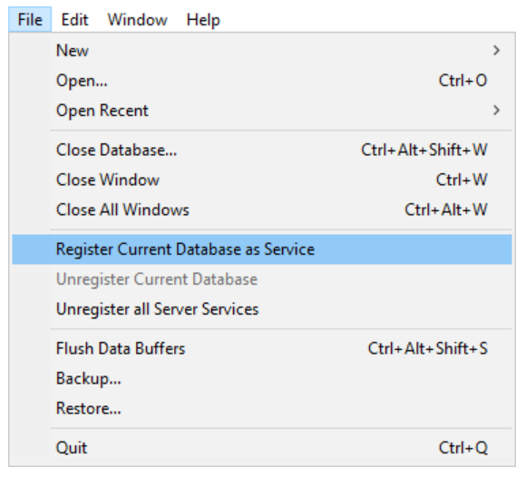
Task: Choose Close Database... menu entry
Action: (x=262, y=150)
